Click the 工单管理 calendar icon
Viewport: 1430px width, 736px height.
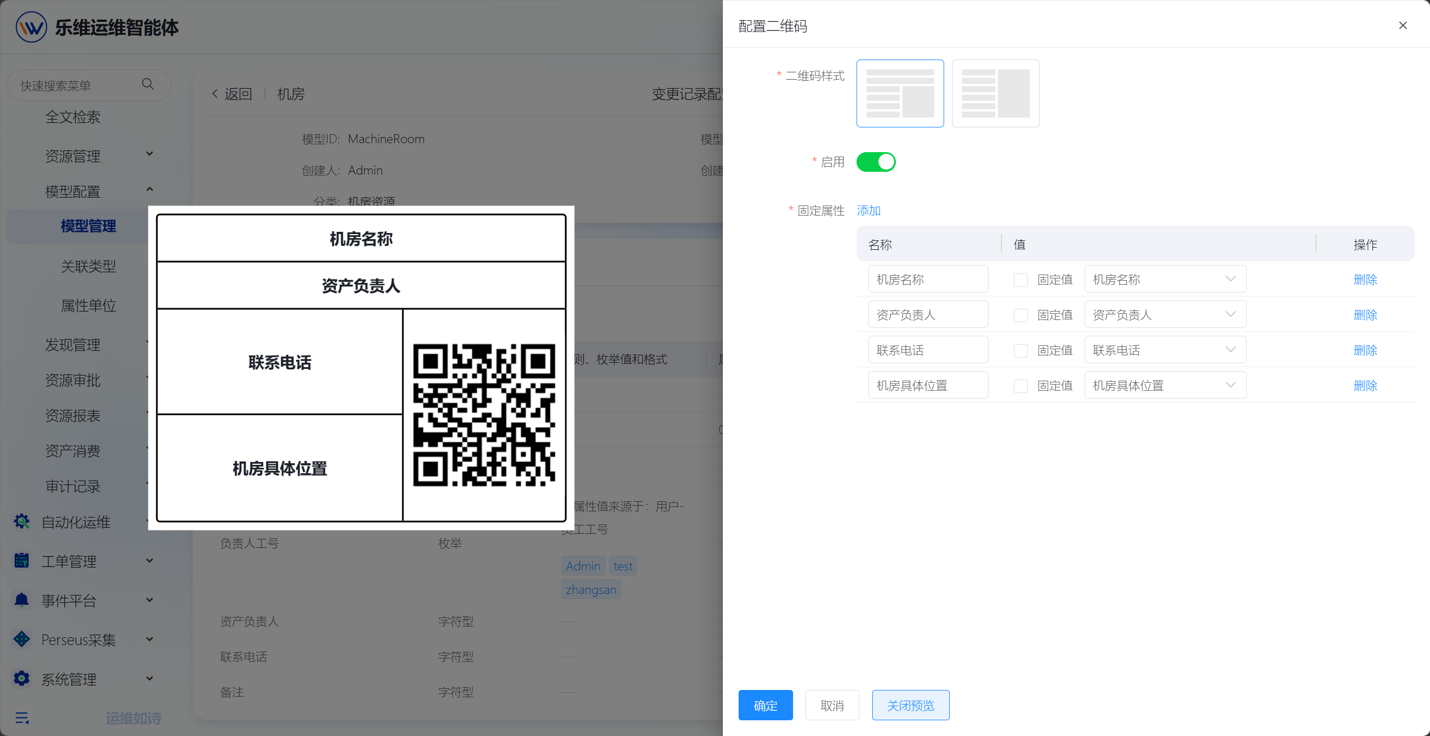(x=22, y=560)
